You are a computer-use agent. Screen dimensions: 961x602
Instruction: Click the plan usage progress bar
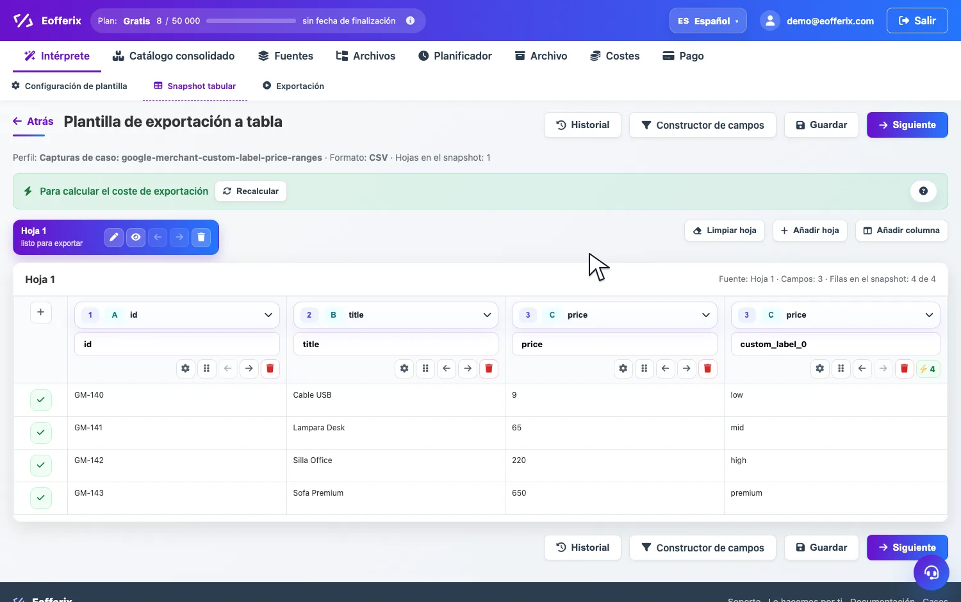coord(251,20)
